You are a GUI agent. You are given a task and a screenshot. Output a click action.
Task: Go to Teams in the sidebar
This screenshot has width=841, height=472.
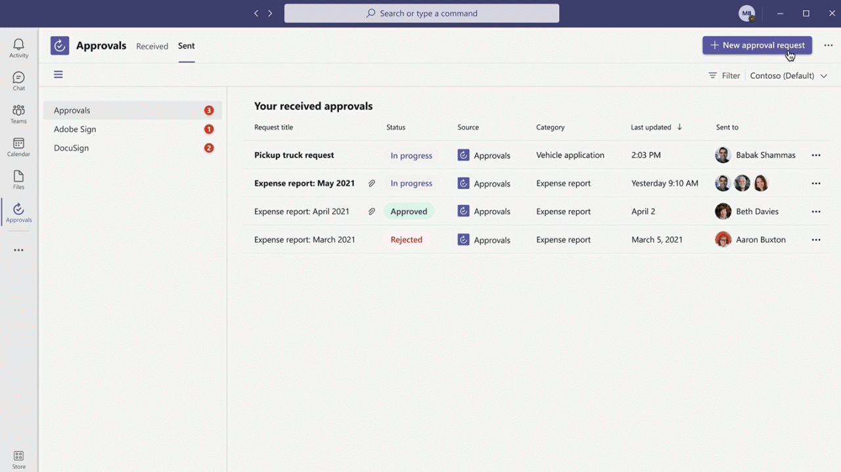tap(18, 114)
